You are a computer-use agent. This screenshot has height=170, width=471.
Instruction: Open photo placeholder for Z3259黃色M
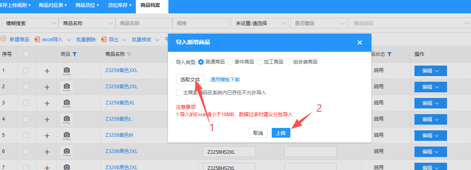(67, 136)
